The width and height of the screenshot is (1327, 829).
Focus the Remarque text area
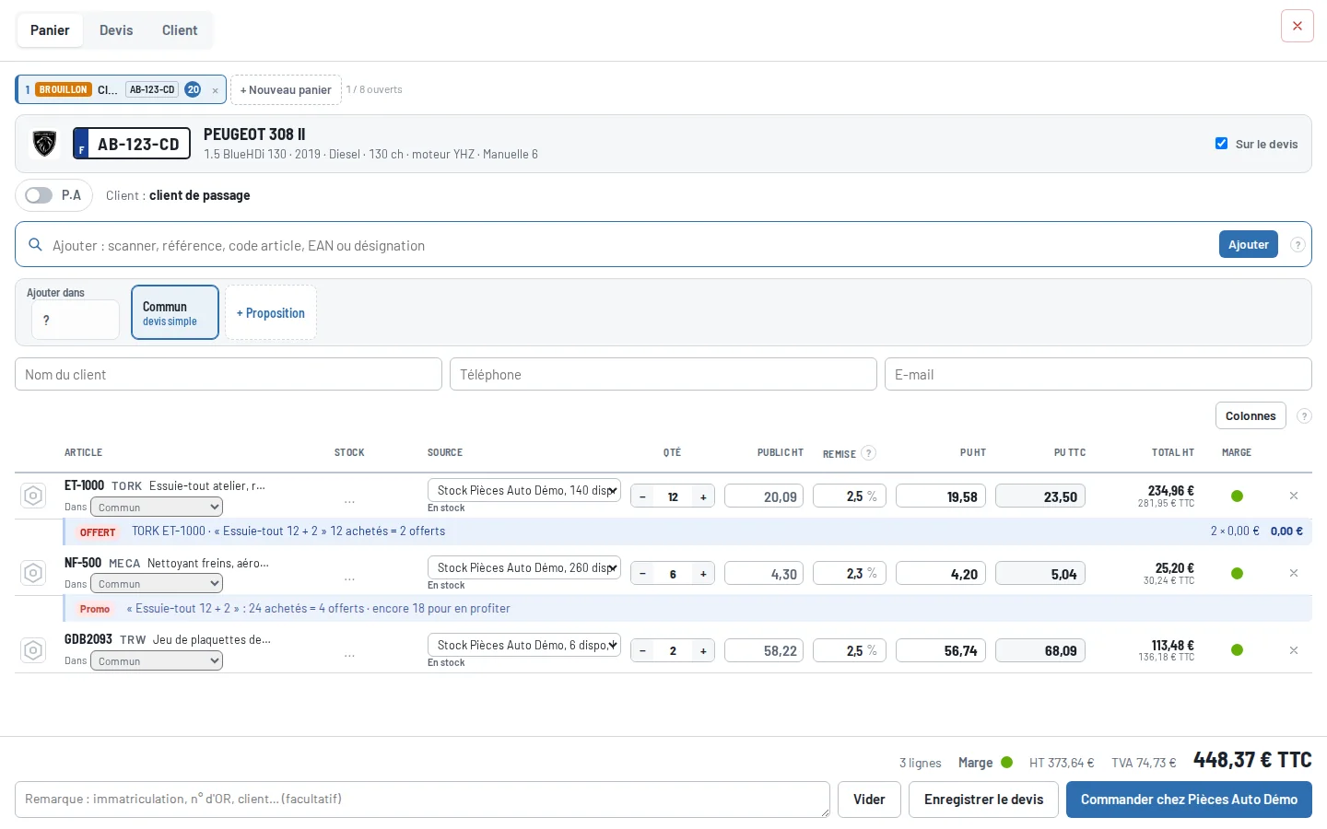point(422,800)
